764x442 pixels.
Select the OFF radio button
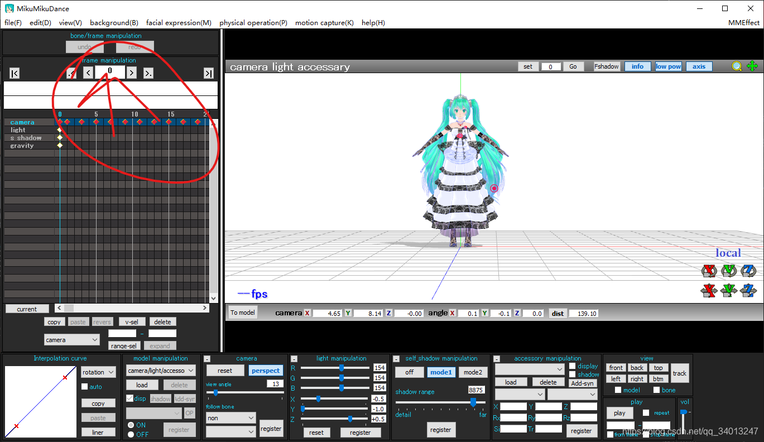click(131, 434)
